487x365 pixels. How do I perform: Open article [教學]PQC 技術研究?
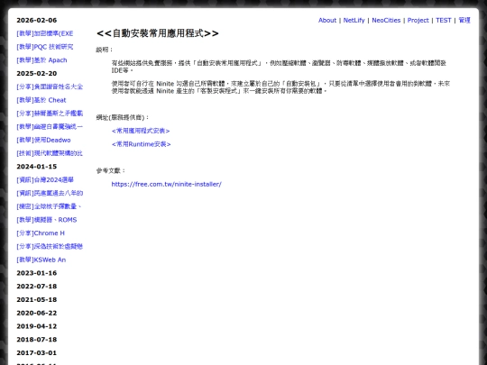(x=45, y=47)
